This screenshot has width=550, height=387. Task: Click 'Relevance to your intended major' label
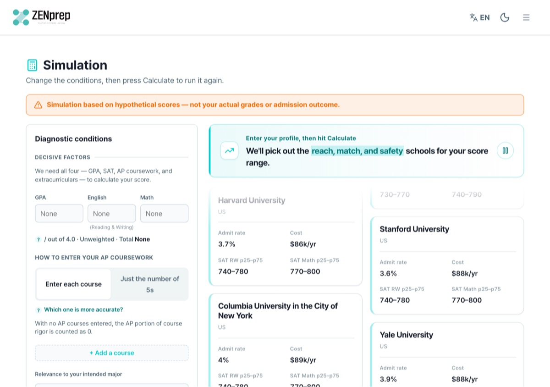click(78, 374)
